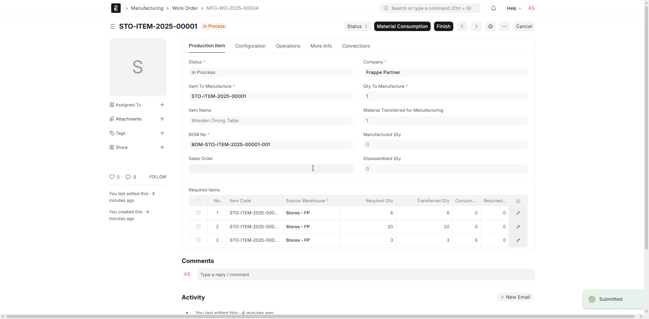Click the notification bell icon
The width and height of the screenshot is (649, 319).
pos(493,8)
